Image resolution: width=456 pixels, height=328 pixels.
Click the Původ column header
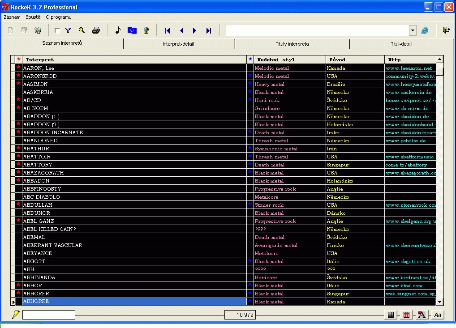[355, 60]
